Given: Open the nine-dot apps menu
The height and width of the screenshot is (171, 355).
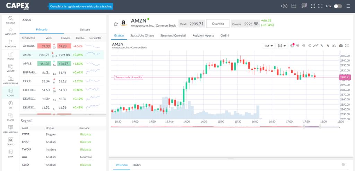Looking at the screenshot, I should pyautogui.click(x=313, y=6).
